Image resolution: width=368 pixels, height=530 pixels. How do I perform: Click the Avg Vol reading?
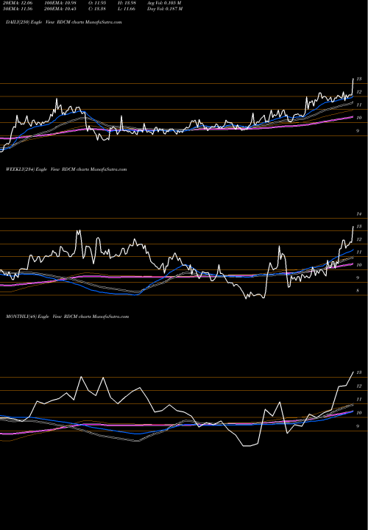[164, 3]
